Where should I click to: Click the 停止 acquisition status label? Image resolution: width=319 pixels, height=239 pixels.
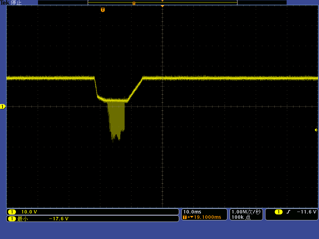pos(16,2)
